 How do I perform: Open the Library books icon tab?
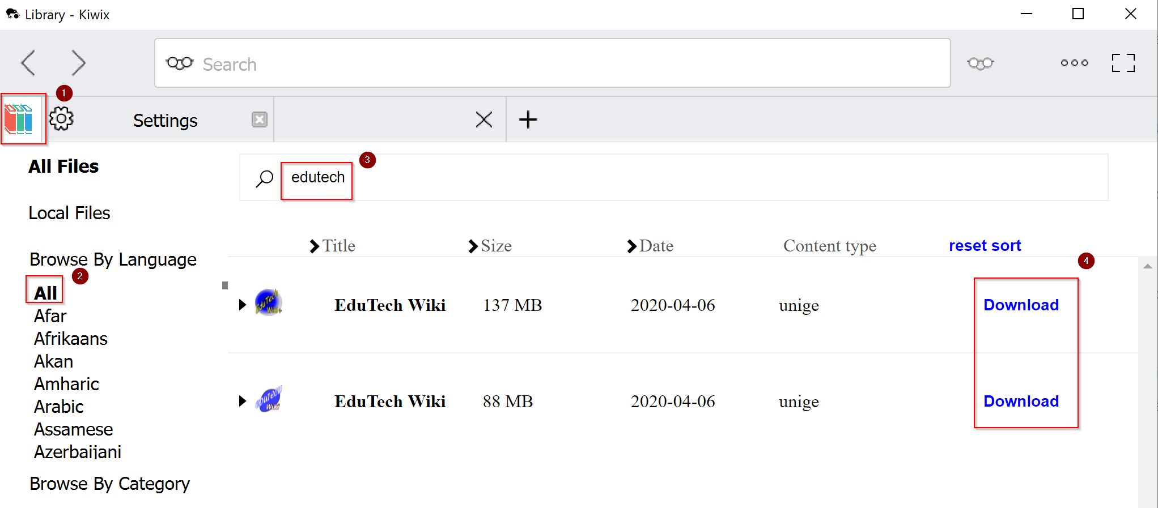pos(19,119)
